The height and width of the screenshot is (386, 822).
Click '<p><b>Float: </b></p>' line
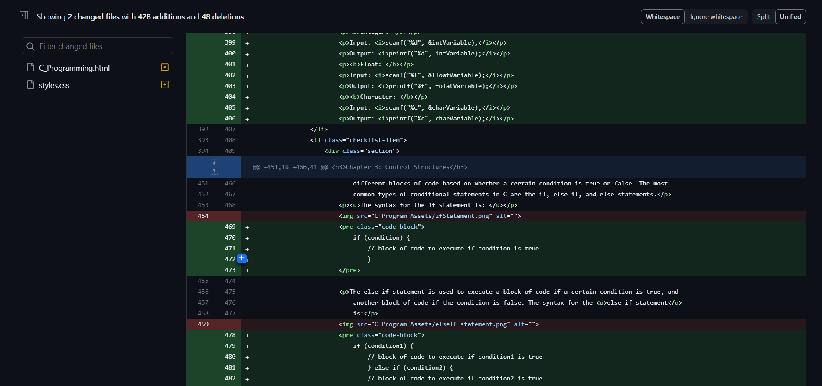(376, 64)
